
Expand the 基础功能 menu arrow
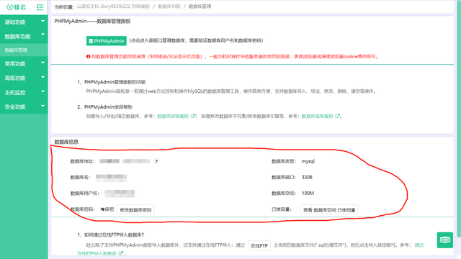click(x=43, y=21)
